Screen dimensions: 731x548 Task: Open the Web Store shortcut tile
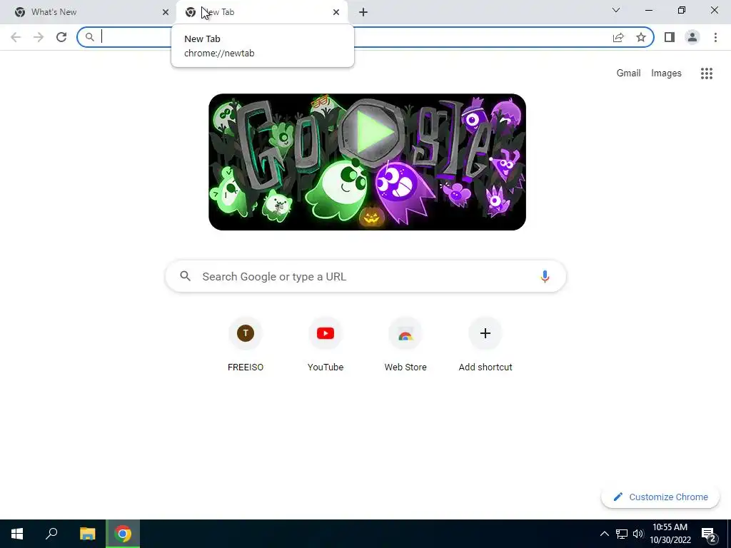pyautogui.click(x=405, y=345)
